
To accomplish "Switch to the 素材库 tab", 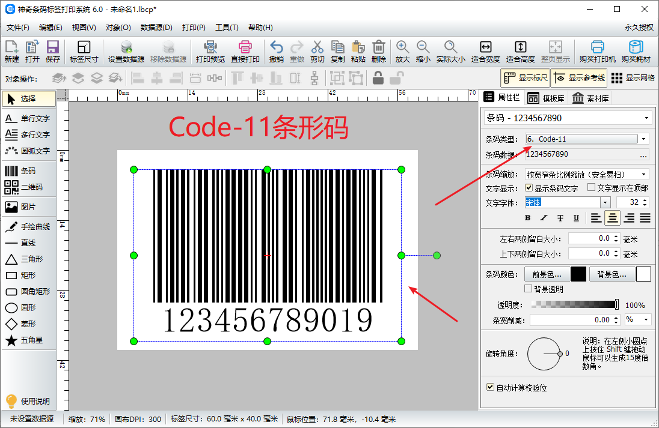I will [x=590, y=98].
